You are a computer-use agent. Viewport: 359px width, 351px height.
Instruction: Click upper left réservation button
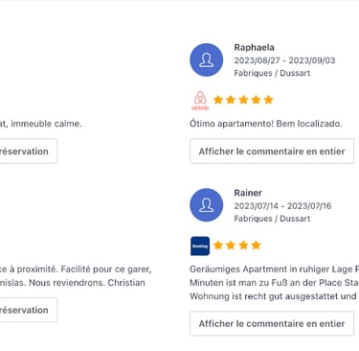pyautogui.click(x=28, y=152)
